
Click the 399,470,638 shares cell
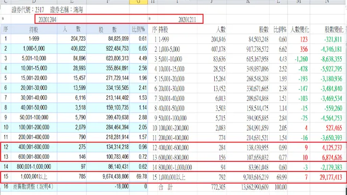tap(117, 117)
